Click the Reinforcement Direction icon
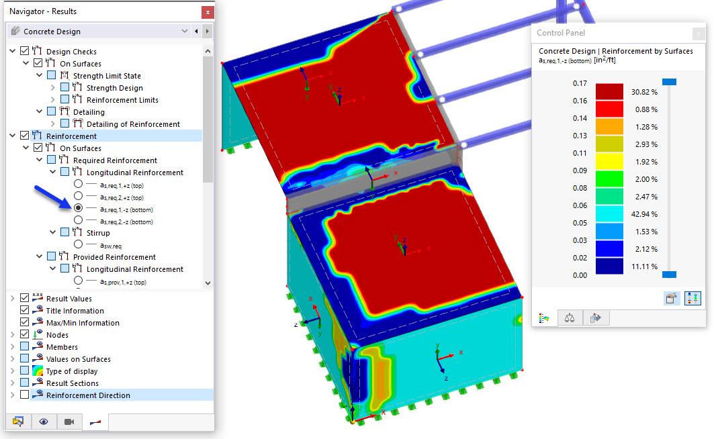Screen dimensions: 714x439 38,395
